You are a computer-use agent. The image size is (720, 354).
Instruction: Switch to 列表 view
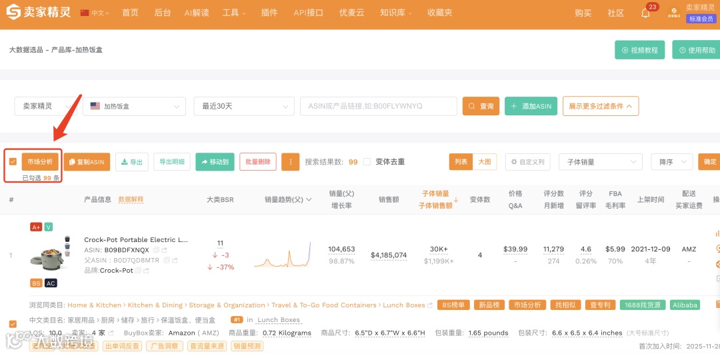(x=461, y=161)
